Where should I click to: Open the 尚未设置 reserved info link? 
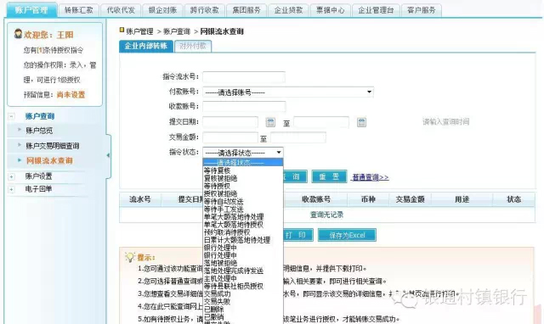(x=71, y=94)
